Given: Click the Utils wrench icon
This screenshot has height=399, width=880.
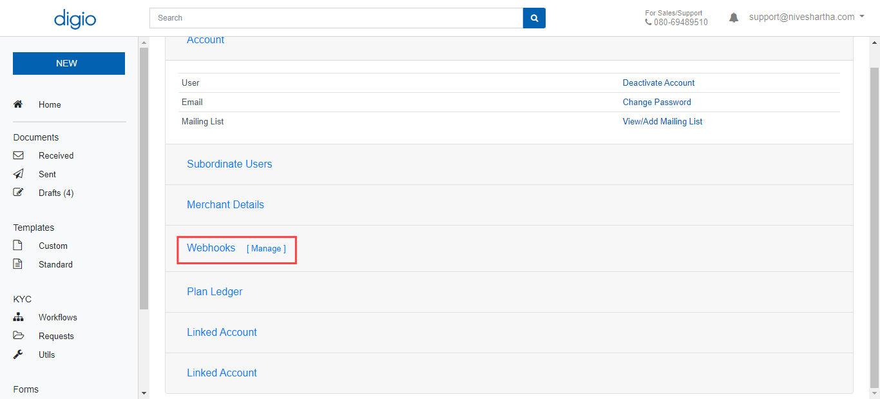Looking at the screenshot, I should pos(18,355).
